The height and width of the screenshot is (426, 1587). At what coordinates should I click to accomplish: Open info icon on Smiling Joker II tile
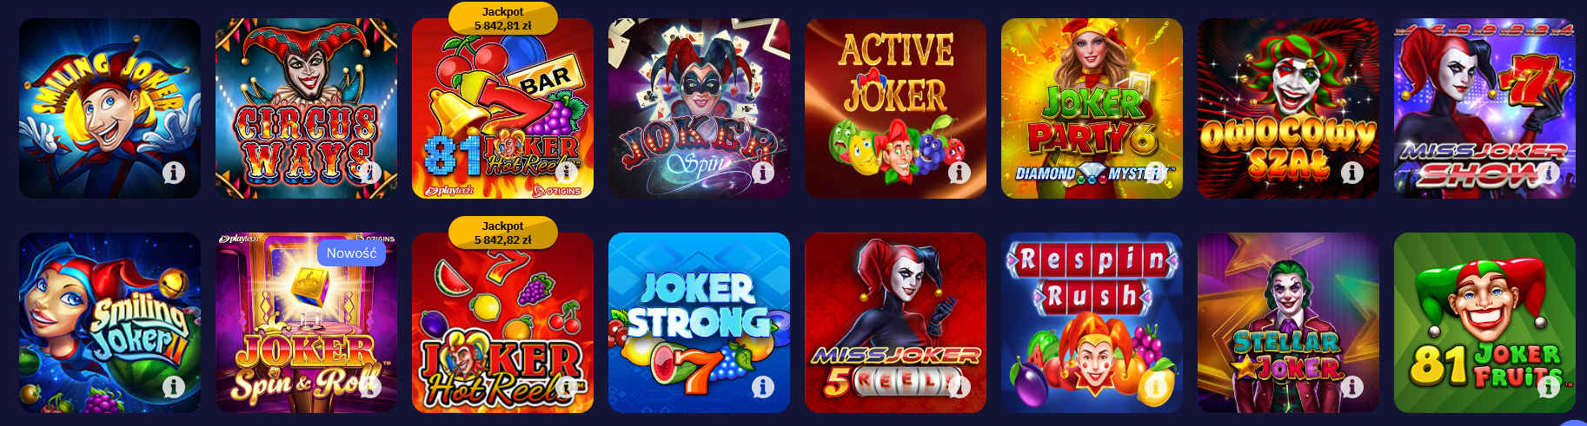174,387
